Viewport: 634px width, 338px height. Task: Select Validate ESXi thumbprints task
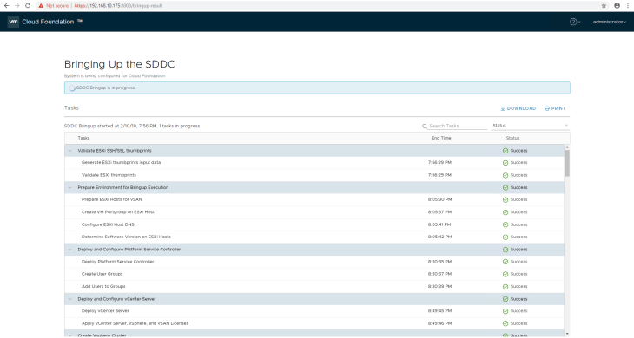109,175
